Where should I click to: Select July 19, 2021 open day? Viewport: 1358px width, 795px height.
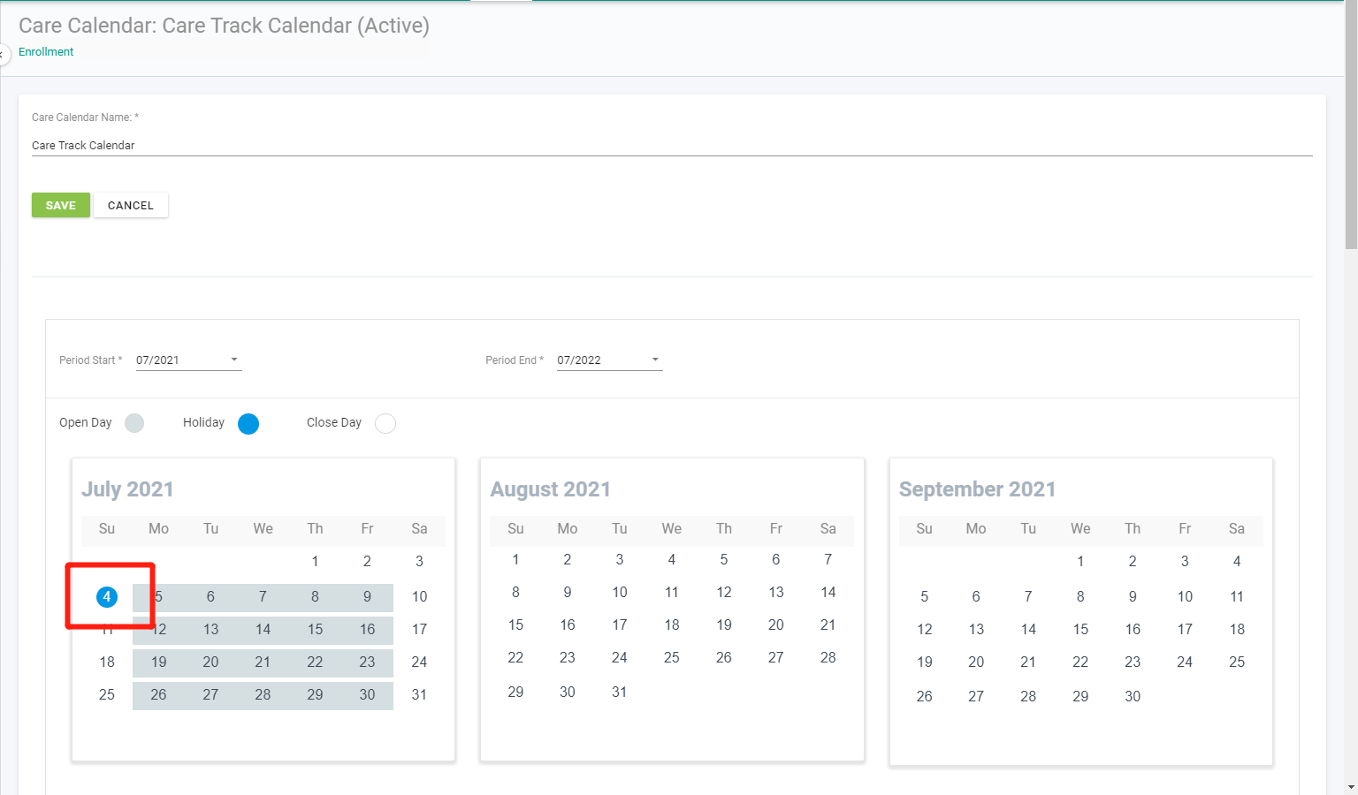(158, 662)
